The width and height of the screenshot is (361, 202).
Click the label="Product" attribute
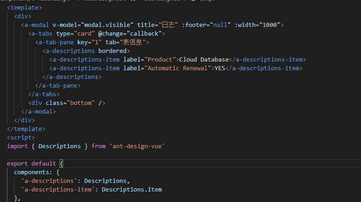point(150,59)
